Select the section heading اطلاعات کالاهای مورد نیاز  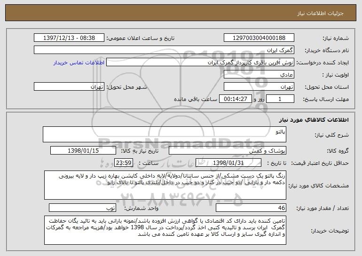click(x=314, y=120)
